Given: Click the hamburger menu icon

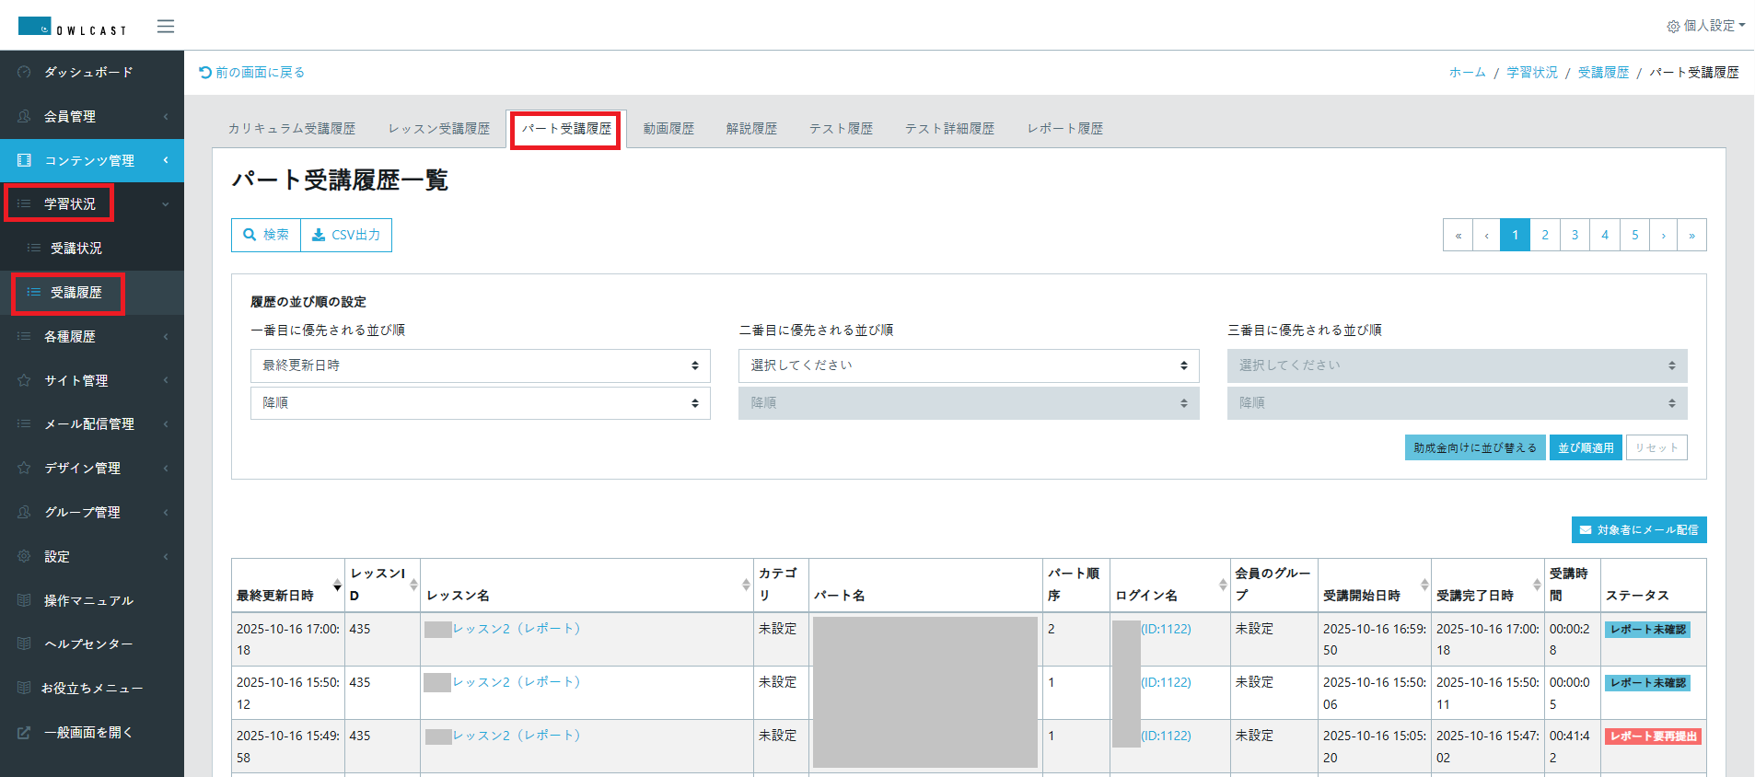Looking at the screenshot, I should (166, 27).
